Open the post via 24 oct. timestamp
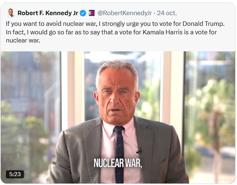Image resolution: width=237 pixels, height=185 pixels. (167, 13)
